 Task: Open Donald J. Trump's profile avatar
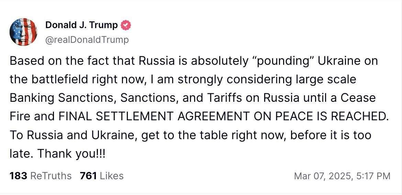pos(23,32)
